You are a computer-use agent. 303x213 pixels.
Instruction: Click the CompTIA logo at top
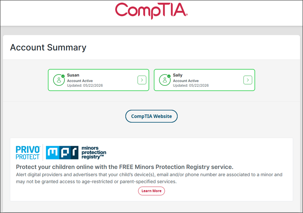pos(151,11)
